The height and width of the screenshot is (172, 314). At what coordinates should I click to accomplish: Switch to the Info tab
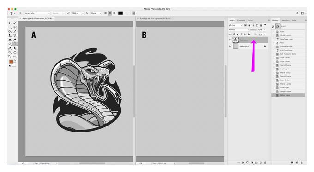[294, 20]
